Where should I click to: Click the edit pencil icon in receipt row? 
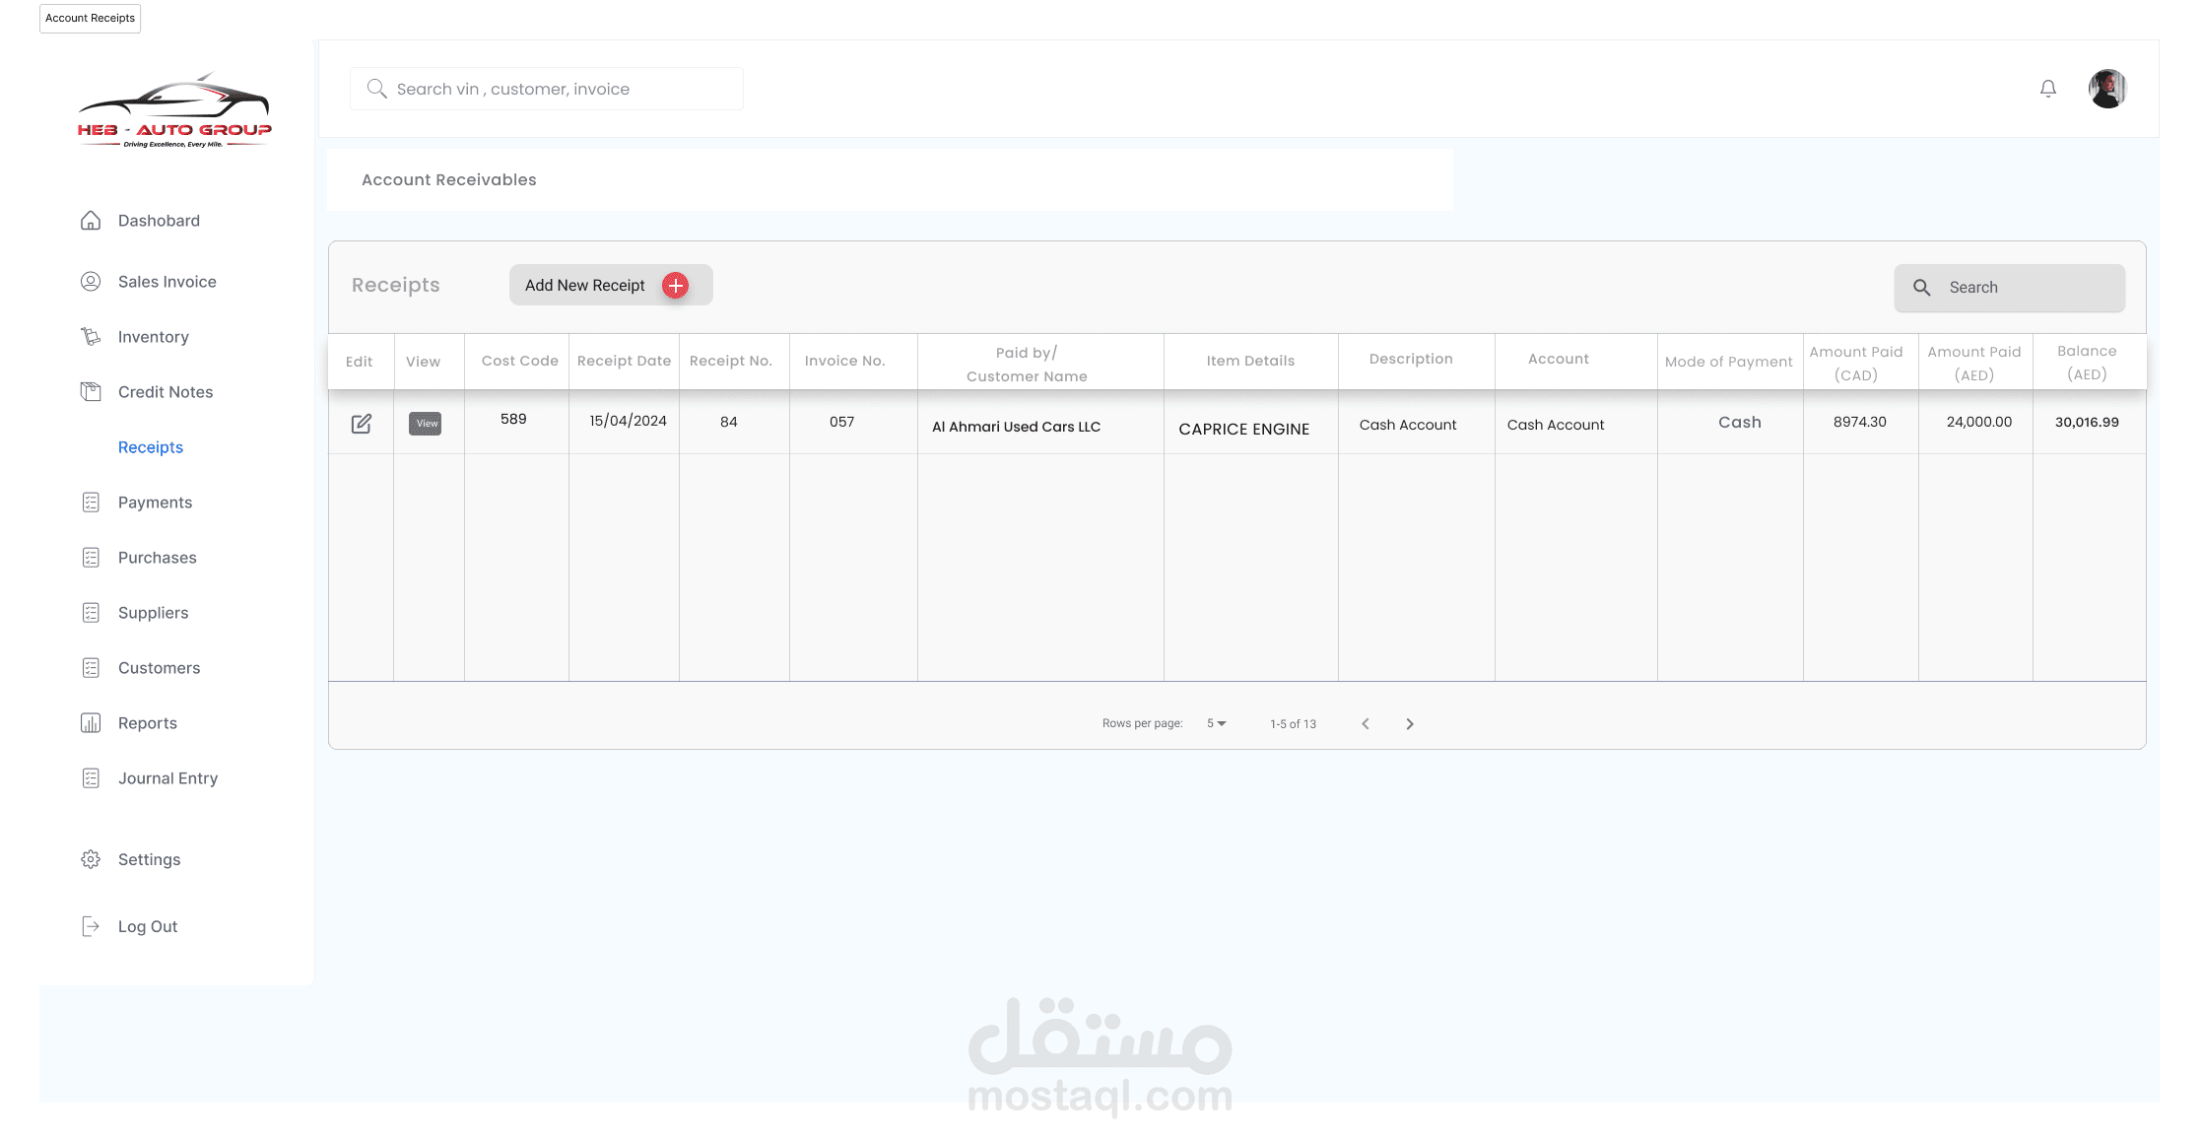[362, 424]
